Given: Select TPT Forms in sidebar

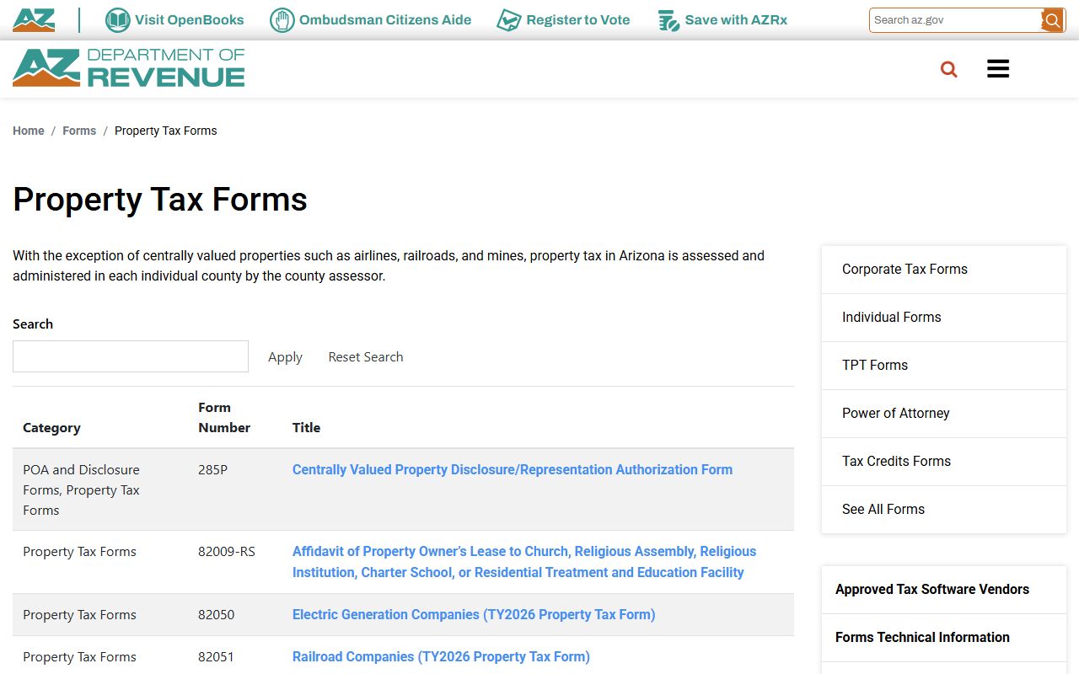Looking at the screenshot, I should (x=944, y=366).
